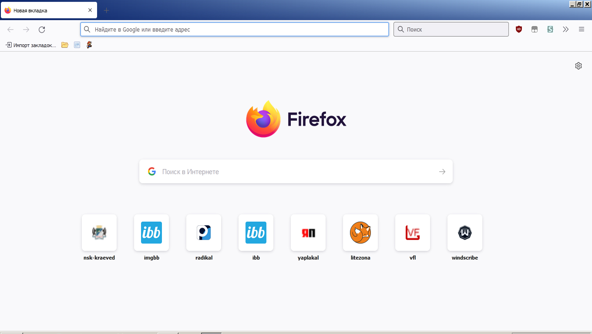Submit search with the arrow button
592x334 pixels.
tap(442, 172)
